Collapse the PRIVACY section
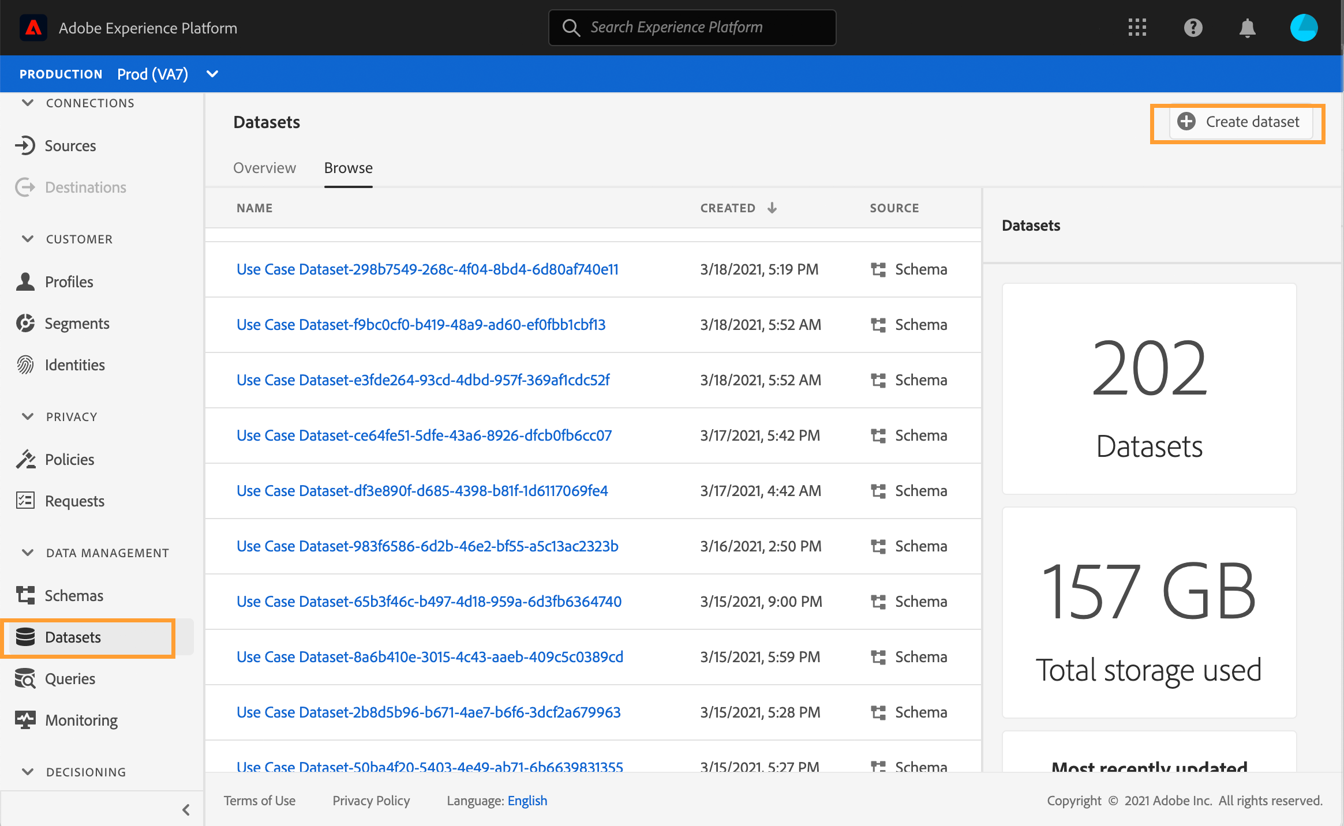 click(x=27, y=416)
